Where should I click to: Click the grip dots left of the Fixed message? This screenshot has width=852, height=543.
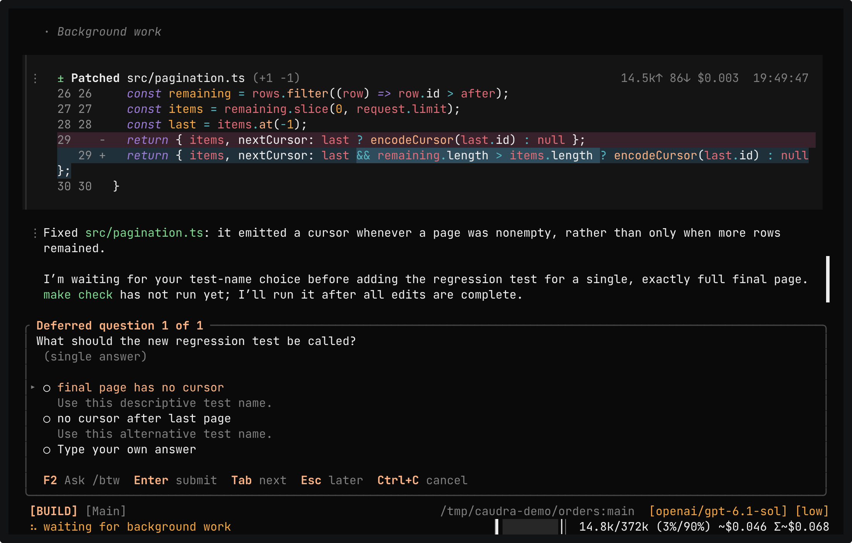35,233
